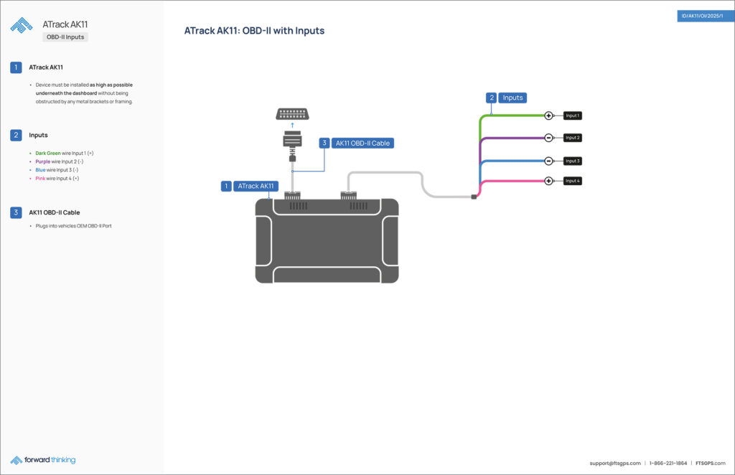
Task: Click the Input 1 black label
Action: (x=572, y=116)
